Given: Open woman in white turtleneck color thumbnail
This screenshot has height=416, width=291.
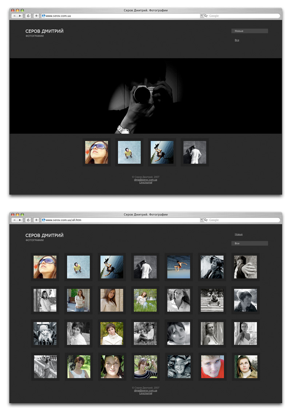Looking at the screenshot, I should pyautogui.click(x=112, y=333).
